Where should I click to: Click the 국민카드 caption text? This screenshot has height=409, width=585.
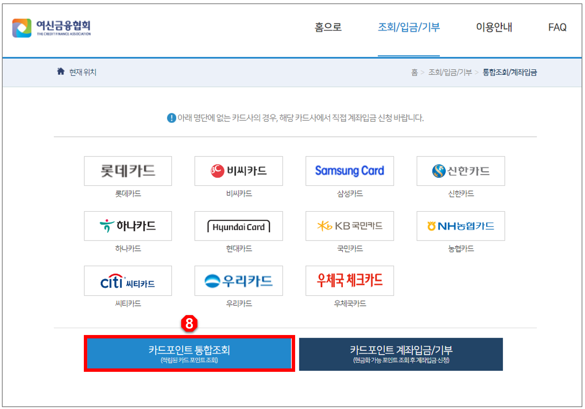tap(350, 248)
